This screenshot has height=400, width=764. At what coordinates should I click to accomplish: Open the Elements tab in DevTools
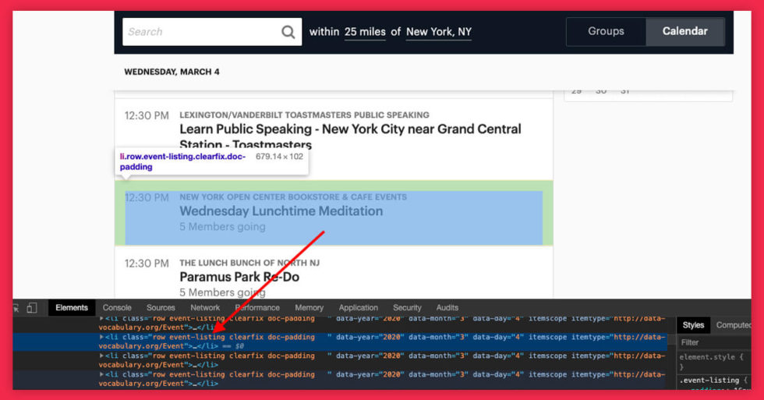[x=72, y=308]
